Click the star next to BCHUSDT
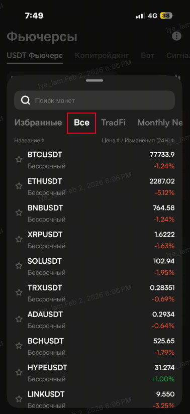The image size is (190, 414). coord(19,346)
